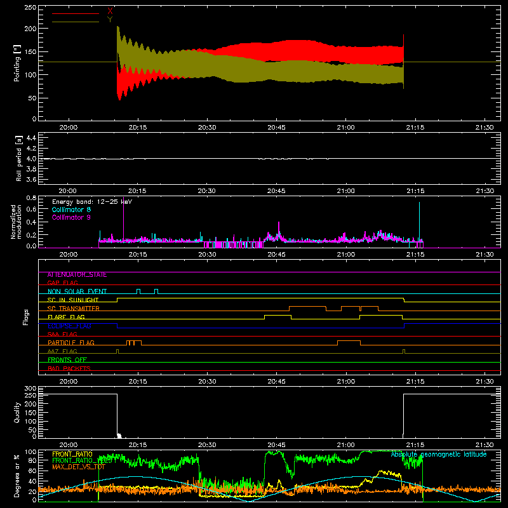Image resolution: width=508 pixels, height=508 pixels.
Task: Select the olive AAZ_FLAG label
Action: [62, 351]
